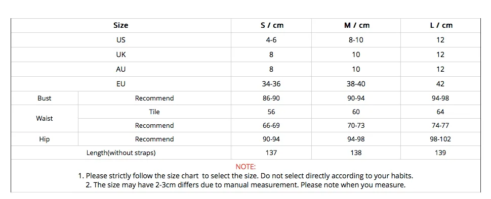Click the 8-10 US size cell
Viewport: 491px width, 199px height.
click(x=356, y=40)
